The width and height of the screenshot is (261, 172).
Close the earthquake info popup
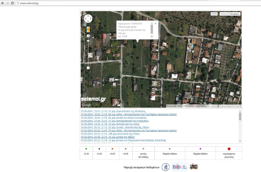(x=156, y=23)
